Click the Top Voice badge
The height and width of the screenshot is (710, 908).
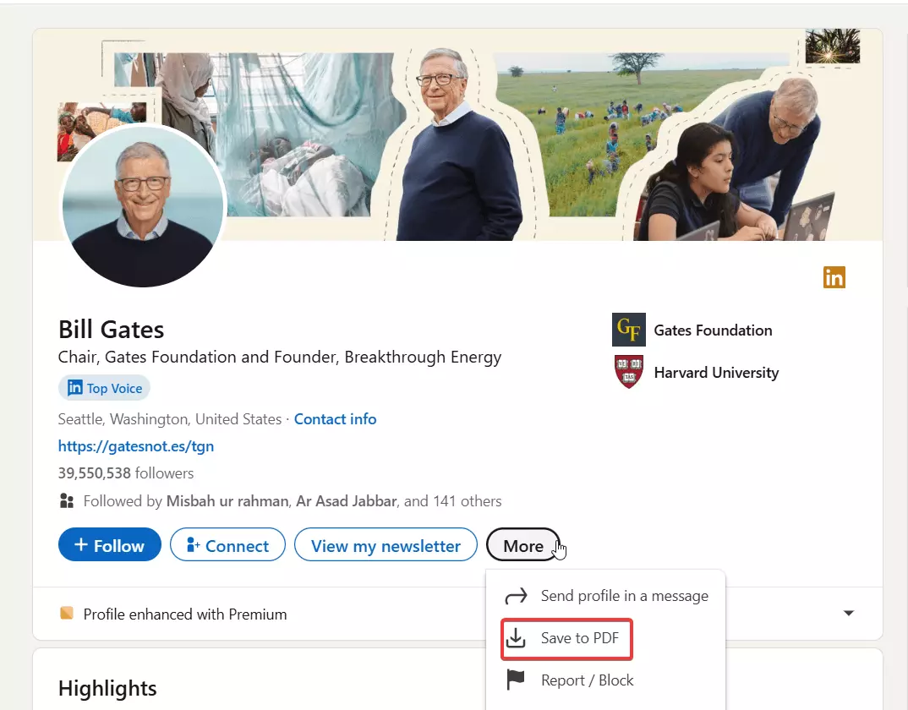pos(104,388)
